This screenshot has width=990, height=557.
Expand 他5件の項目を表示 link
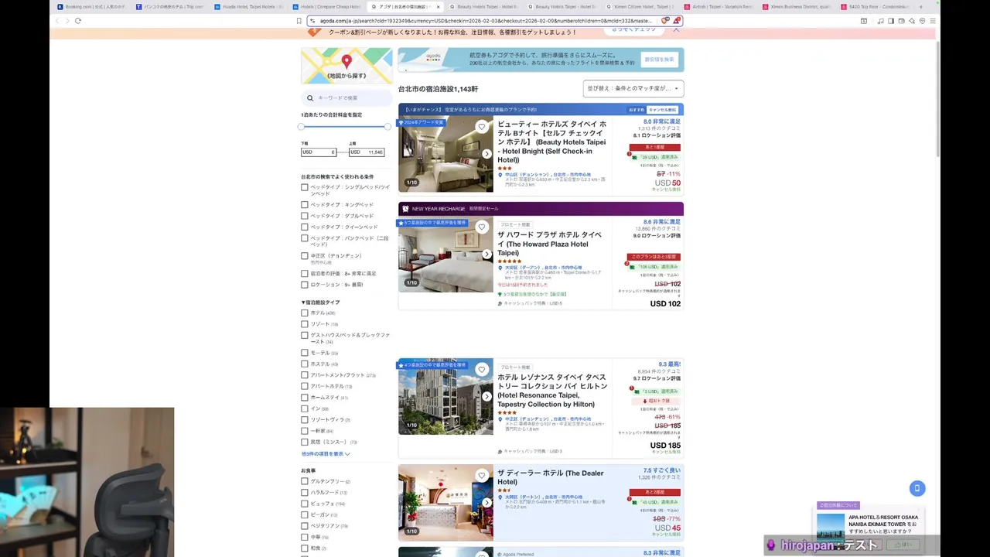click(326, 454)
